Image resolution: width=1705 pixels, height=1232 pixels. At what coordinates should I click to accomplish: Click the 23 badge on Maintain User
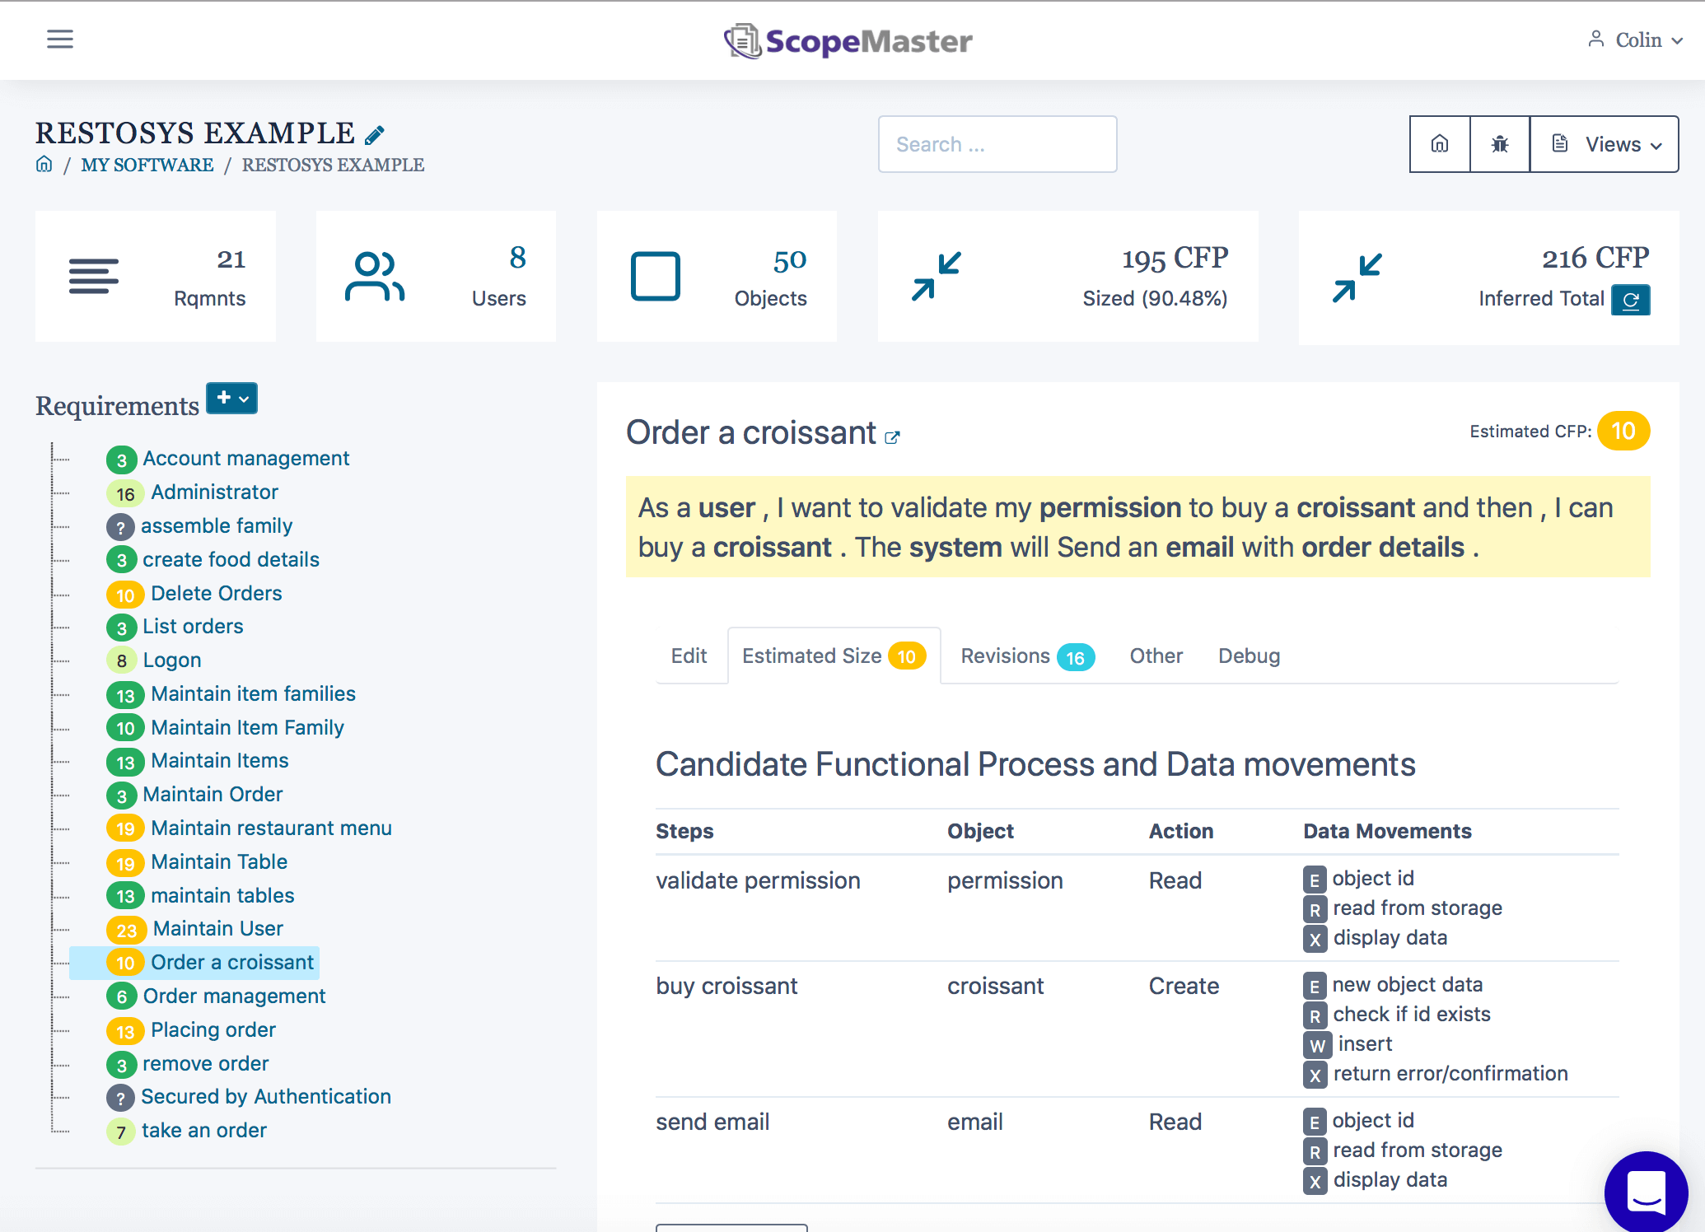(127, 930)
